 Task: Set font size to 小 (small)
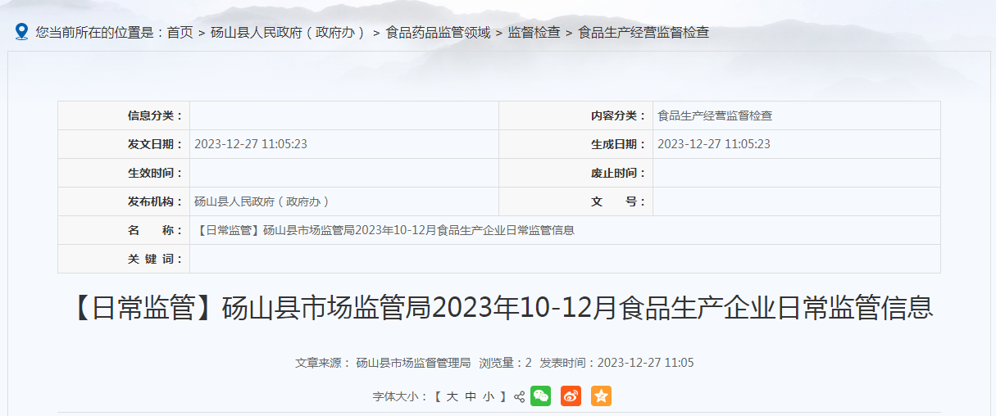489,397
